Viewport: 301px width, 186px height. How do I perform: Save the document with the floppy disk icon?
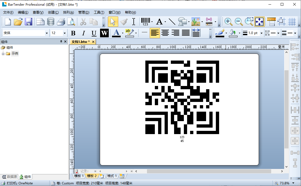click(28, 21)
